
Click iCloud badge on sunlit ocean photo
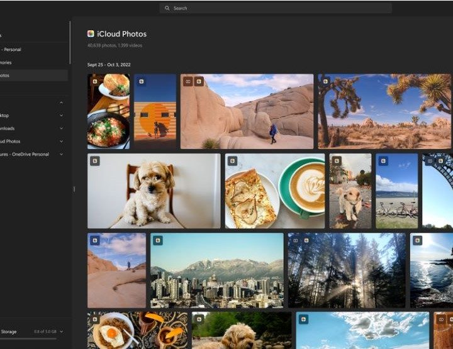(x=417, y=240)
